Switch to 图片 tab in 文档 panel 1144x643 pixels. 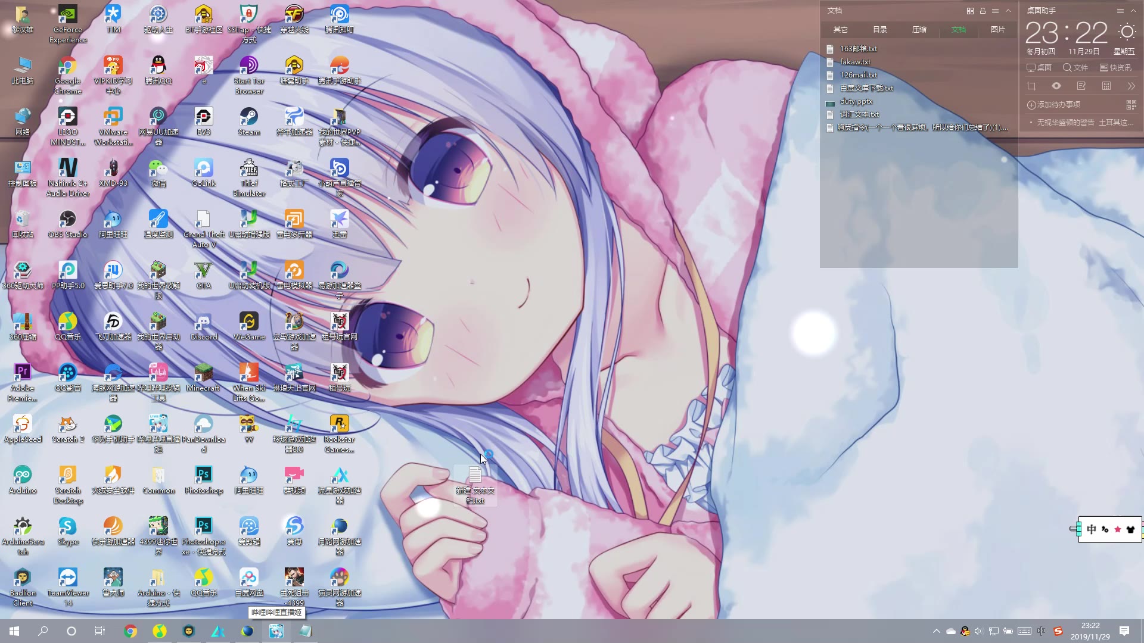(x=998, y=30)
